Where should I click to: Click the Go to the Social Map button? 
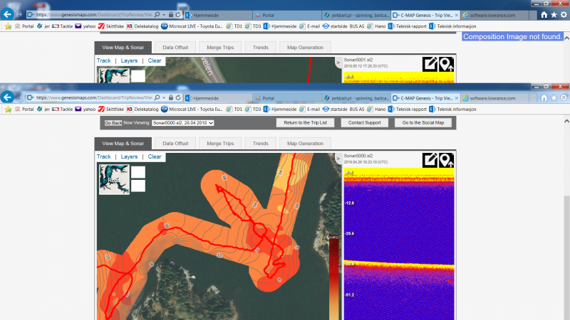[x=423, y=123]
